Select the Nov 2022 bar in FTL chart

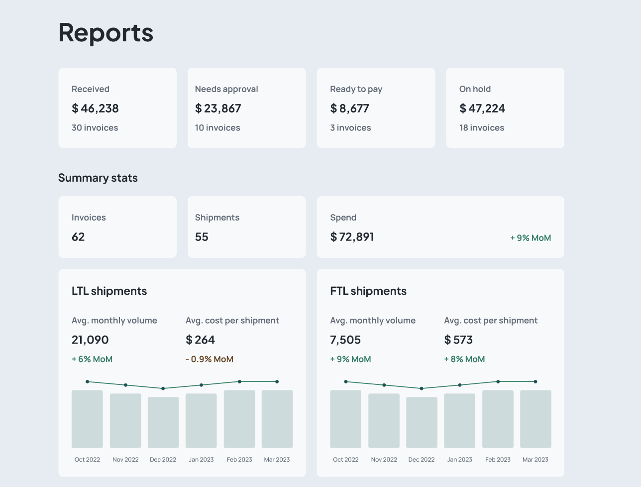click(x=384, y=421)
